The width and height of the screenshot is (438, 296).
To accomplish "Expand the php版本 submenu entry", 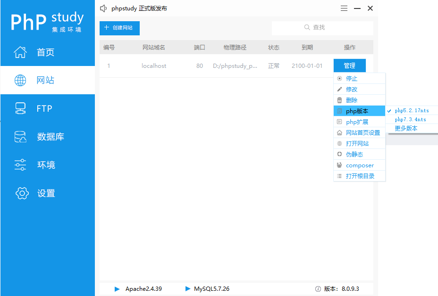I will coord(359,111).
